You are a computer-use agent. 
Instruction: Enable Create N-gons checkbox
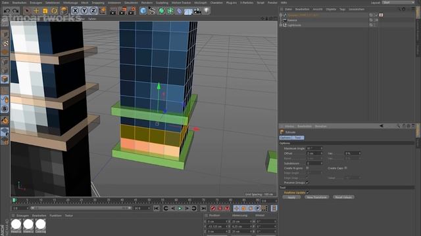[307, 168]
